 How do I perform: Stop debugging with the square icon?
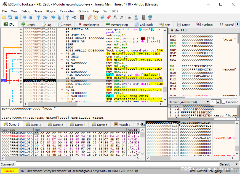click(17, 17)
